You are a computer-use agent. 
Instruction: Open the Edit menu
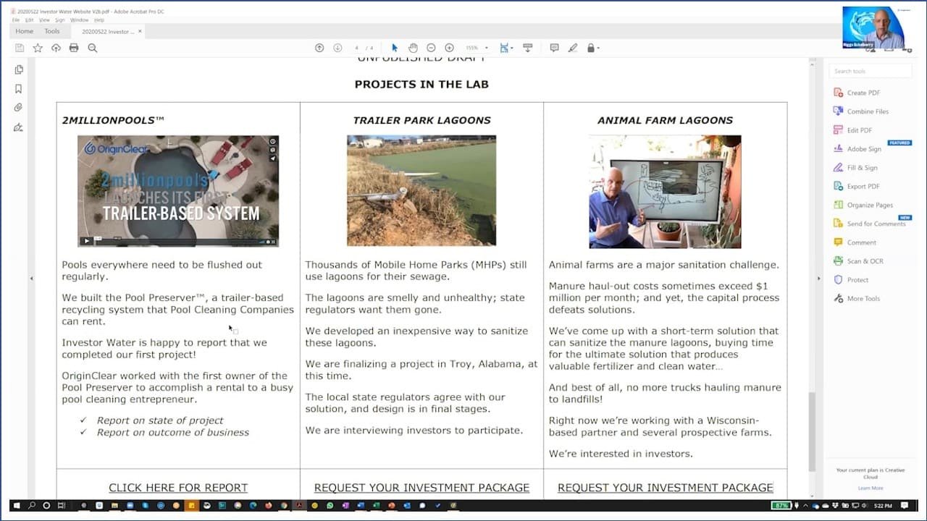29,20
